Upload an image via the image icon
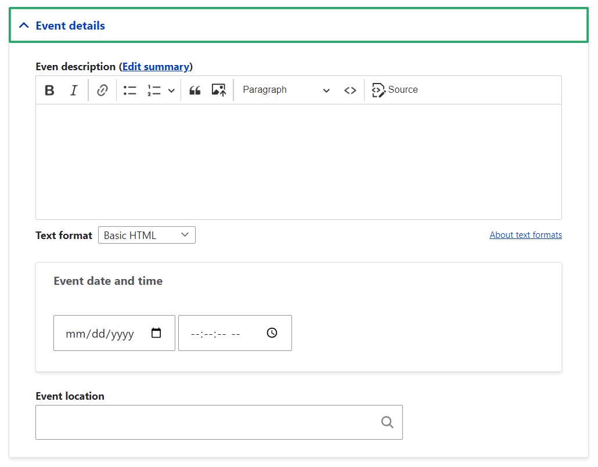 (x=219, y=90)
